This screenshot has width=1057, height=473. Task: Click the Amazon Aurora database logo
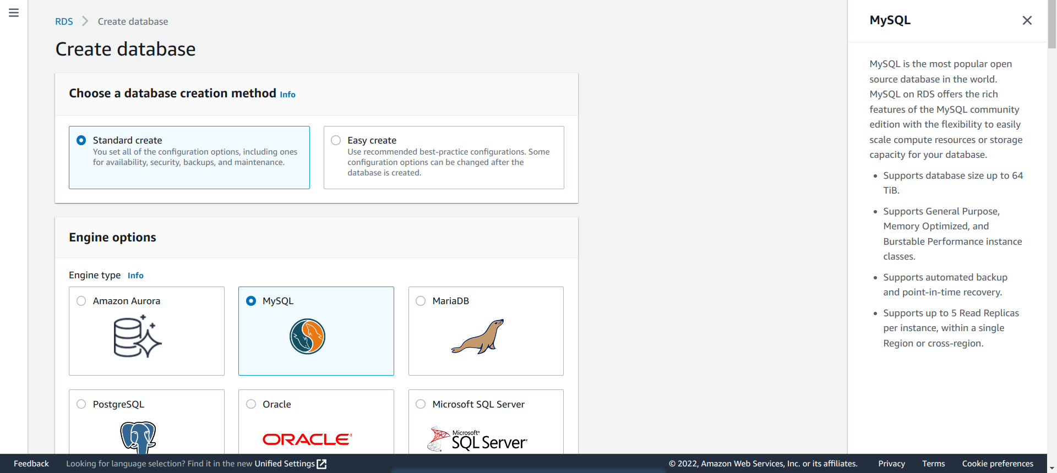pos(138,337)
